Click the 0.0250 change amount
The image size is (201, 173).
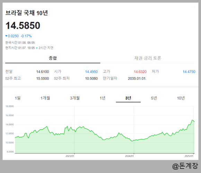[13, 36]
